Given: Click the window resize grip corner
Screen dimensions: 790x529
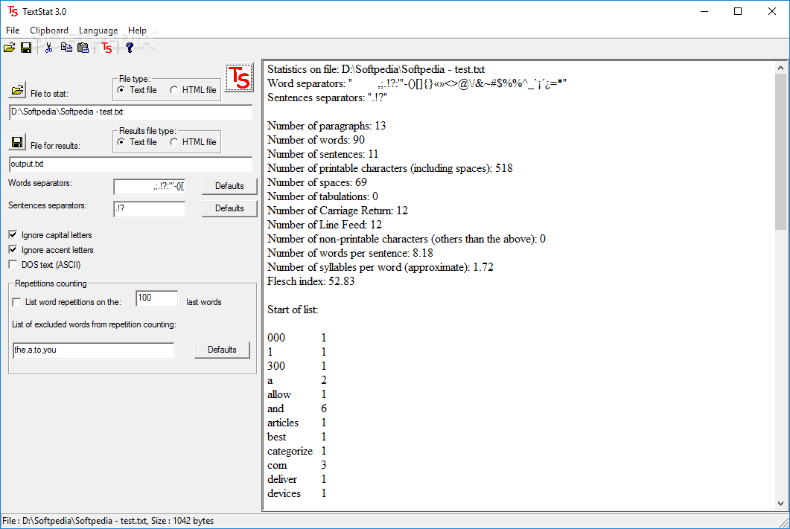Looking at the screenshot, I should pos(783,522).
